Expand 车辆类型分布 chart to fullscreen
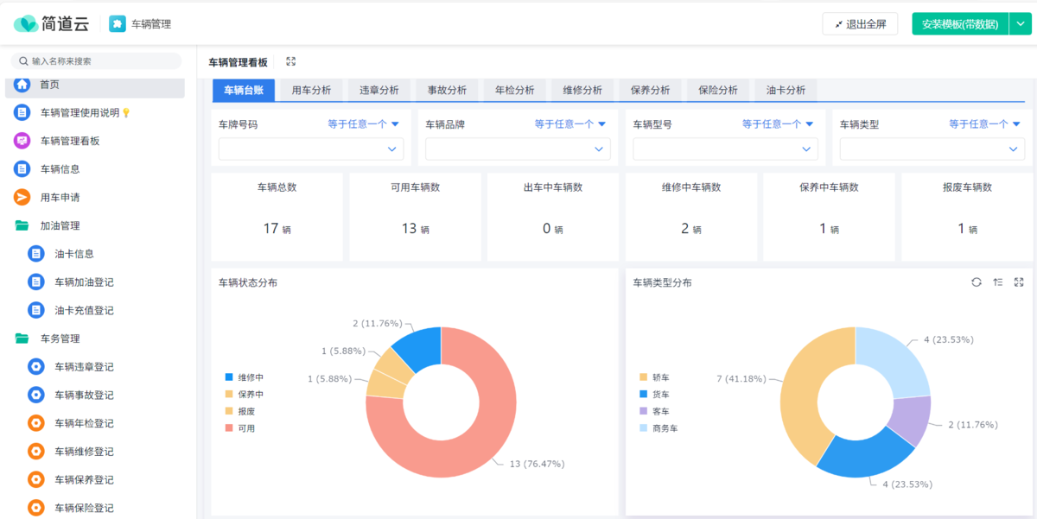The width and height of the screenshot is (1037, 519). 1019,282
